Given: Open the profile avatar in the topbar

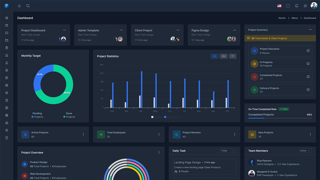Looking at the screenshot, I should pos(314,5).
